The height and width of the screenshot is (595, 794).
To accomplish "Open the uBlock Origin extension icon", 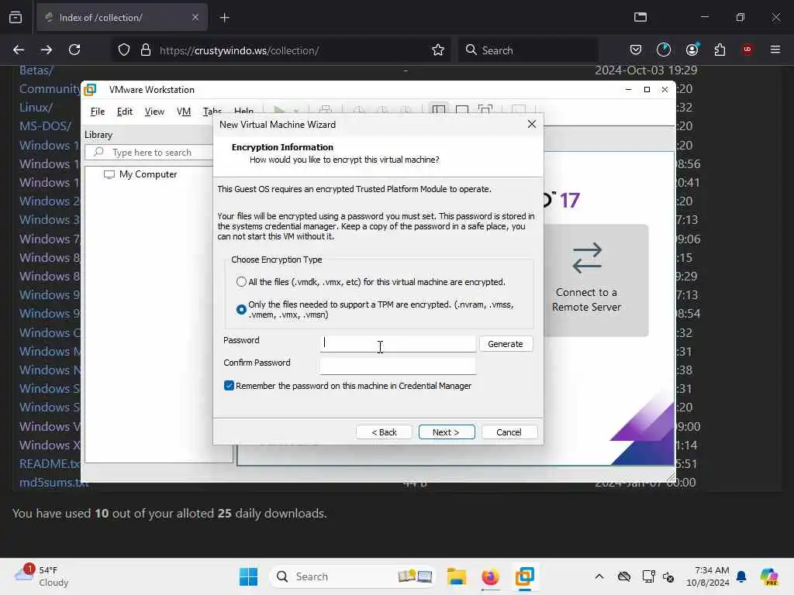I will tap(747, 50).
